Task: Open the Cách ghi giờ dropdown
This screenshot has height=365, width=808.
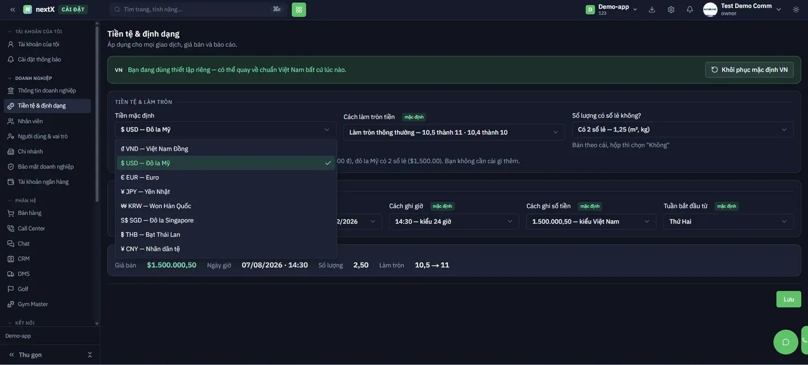Action: [x=454, y=221]
